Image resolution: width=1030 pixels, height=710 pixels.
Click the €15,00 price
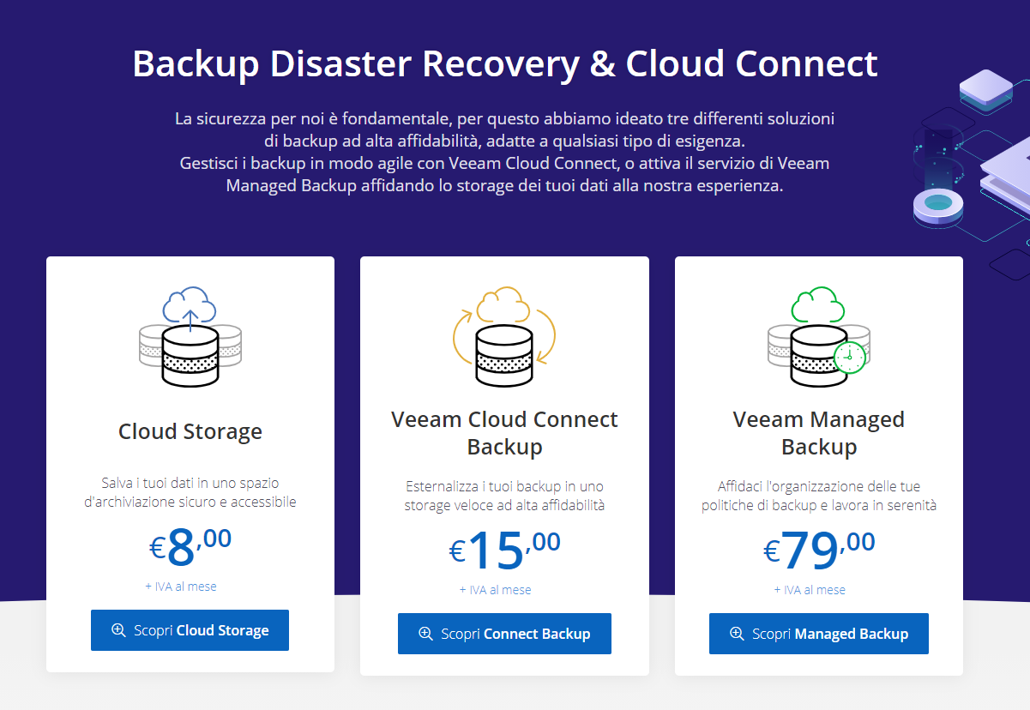(x=504, y=551)
